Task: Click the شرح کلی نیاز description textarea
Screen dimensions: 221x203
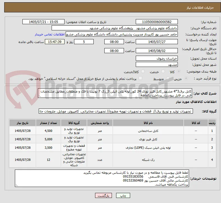Action: (x=115, y=93)
